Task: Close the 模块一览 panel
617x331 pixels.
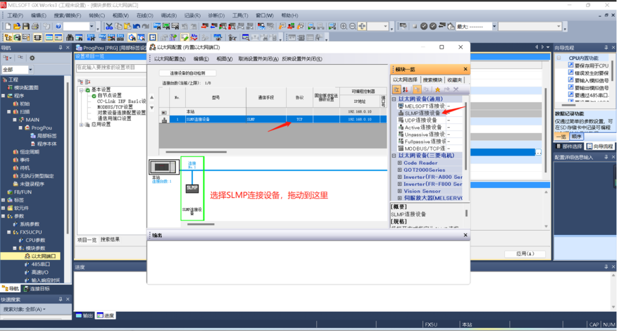Action: [465, 69]
